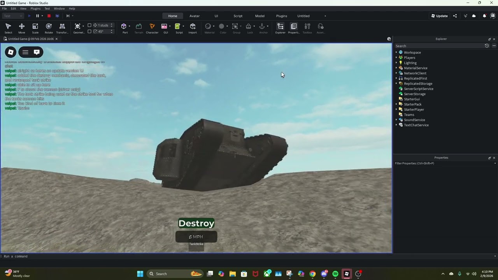Switch to the UI tab

click(x=216, y=16)
